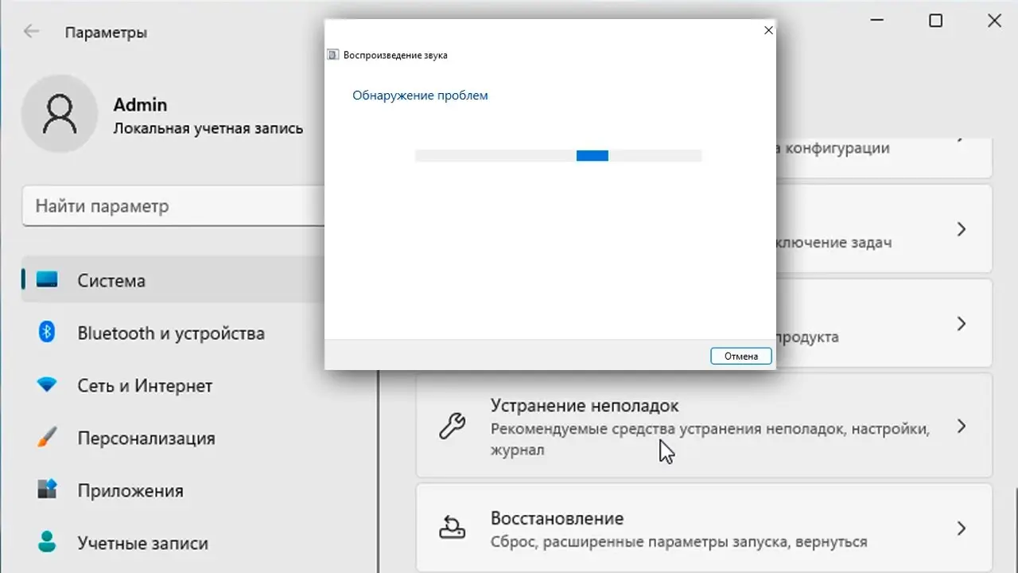Open the wrench icon for Устранение неполадок
Image resolution: width=1018 pixels, height=573 pixels.
(x=453, y=427)
